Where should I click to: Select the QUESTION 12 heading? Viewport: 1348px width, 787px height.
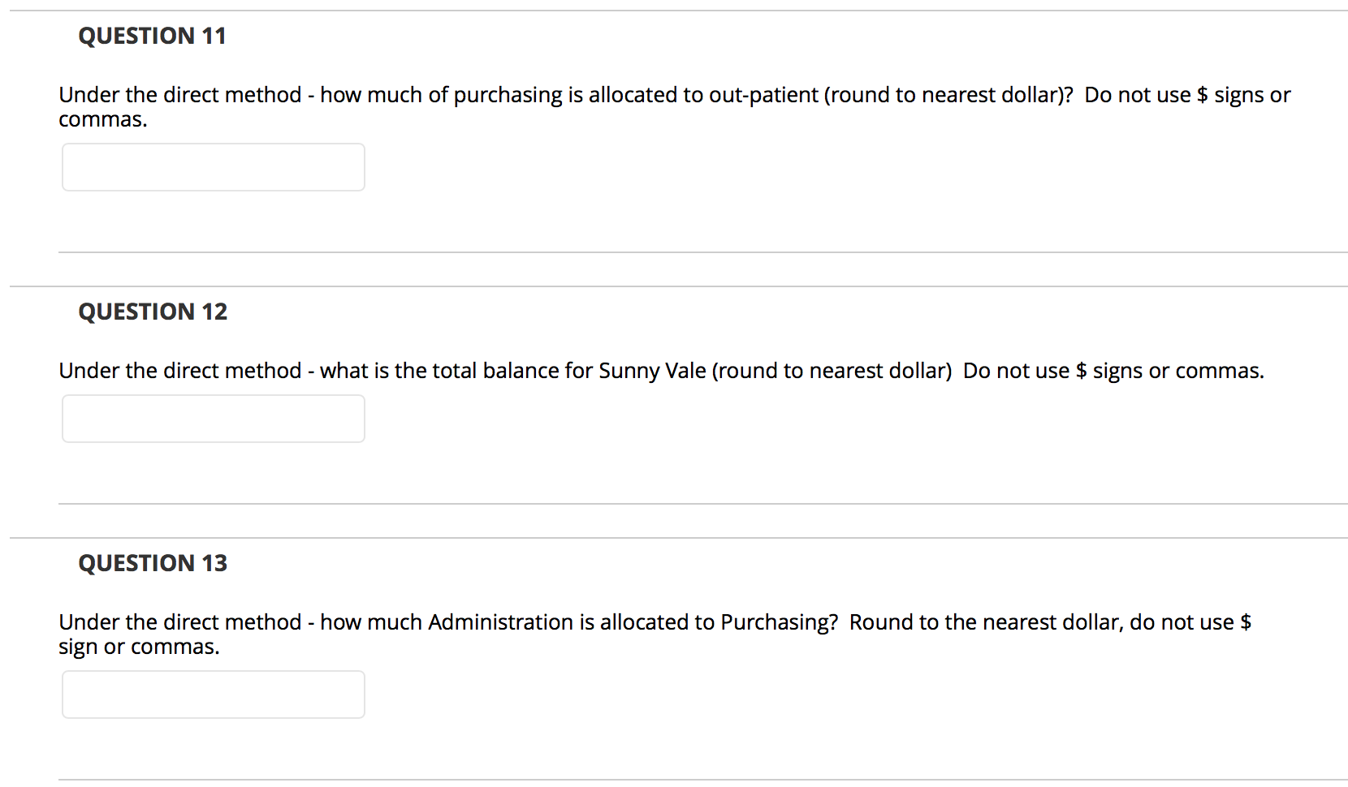pos(153,312)
